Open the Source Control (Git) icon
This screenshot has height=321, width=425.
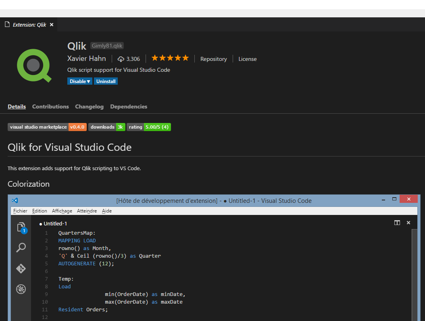click(x=21, y=268)
